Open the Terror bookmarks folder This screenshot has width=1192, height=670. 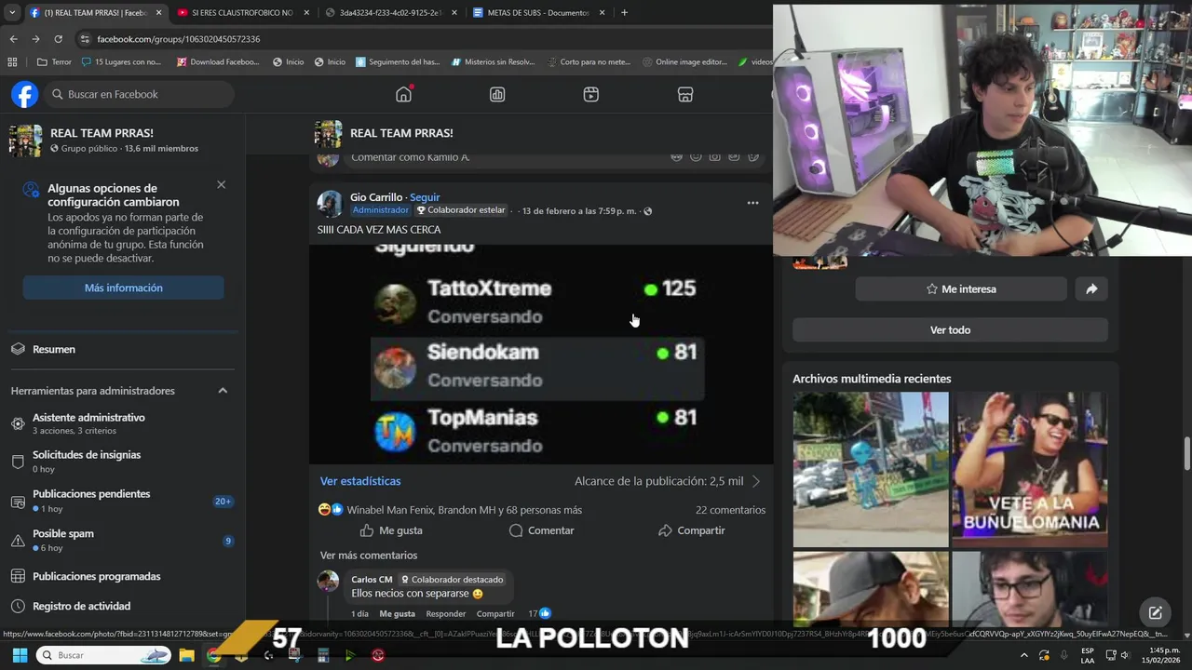coord(54,62)
